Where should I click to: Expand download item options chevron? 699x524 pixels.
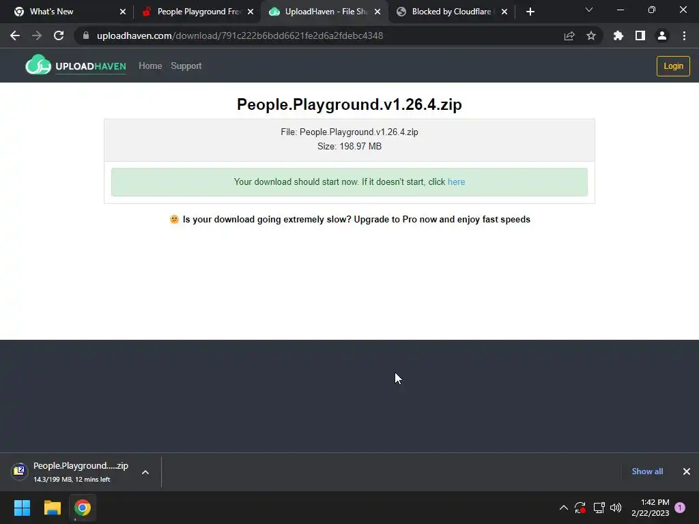(145, 472)
